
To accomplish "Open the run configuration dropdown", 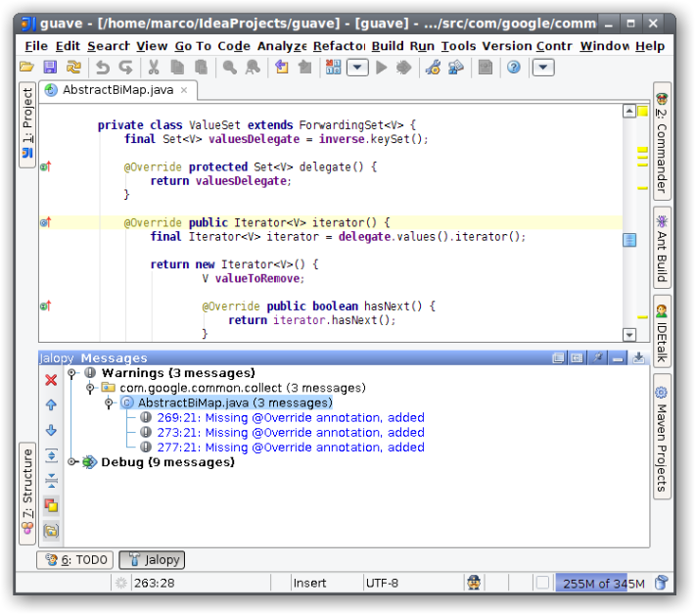I will pyautogui.click(x=357, y=68).
